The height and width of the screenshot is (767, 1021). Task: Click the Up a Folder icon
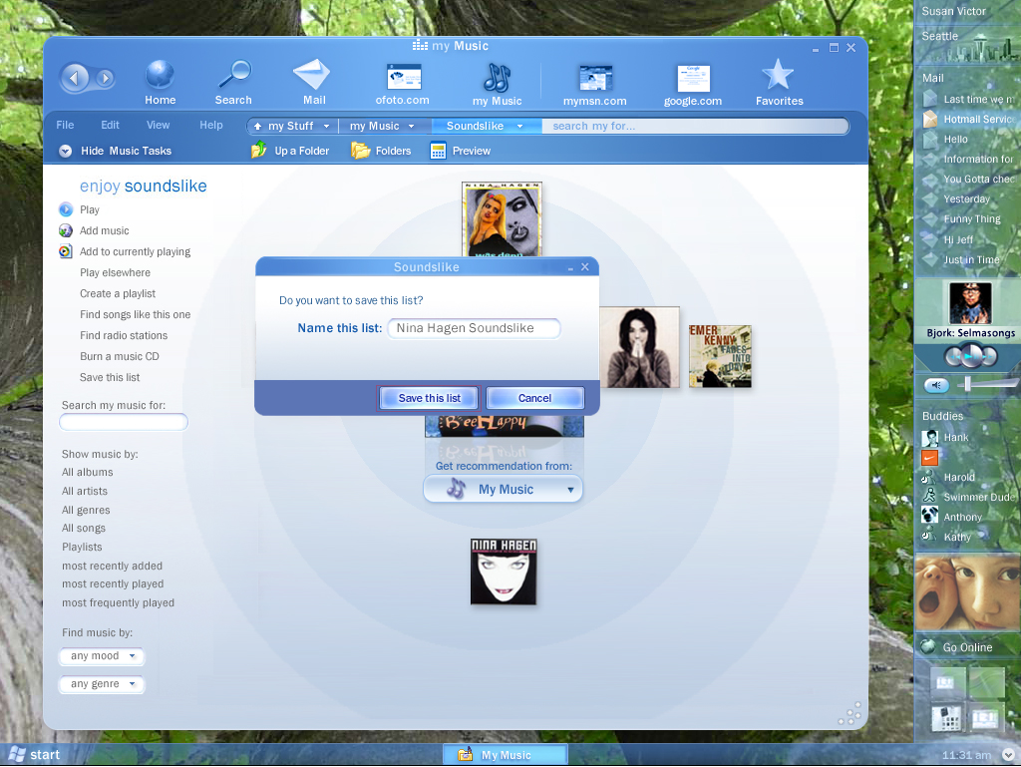click(x=258, y=151)
